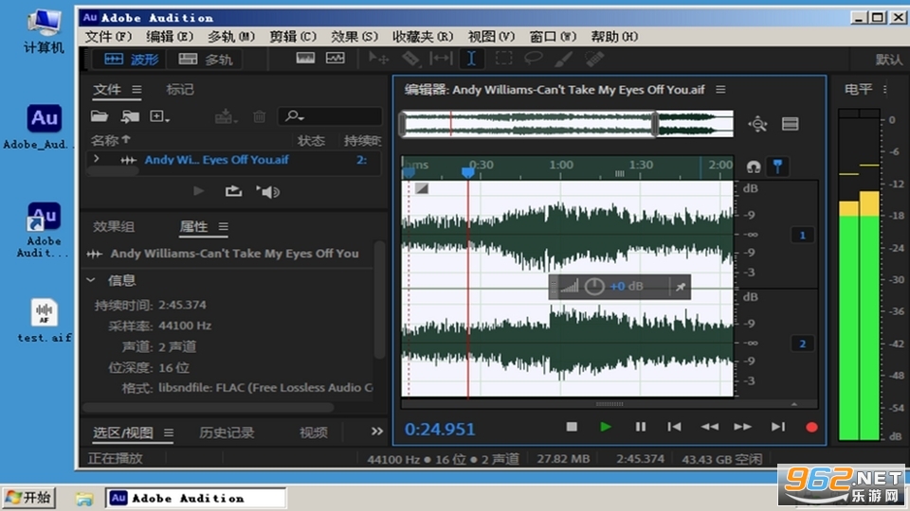Open the editor panel menu

coord(720,90)
